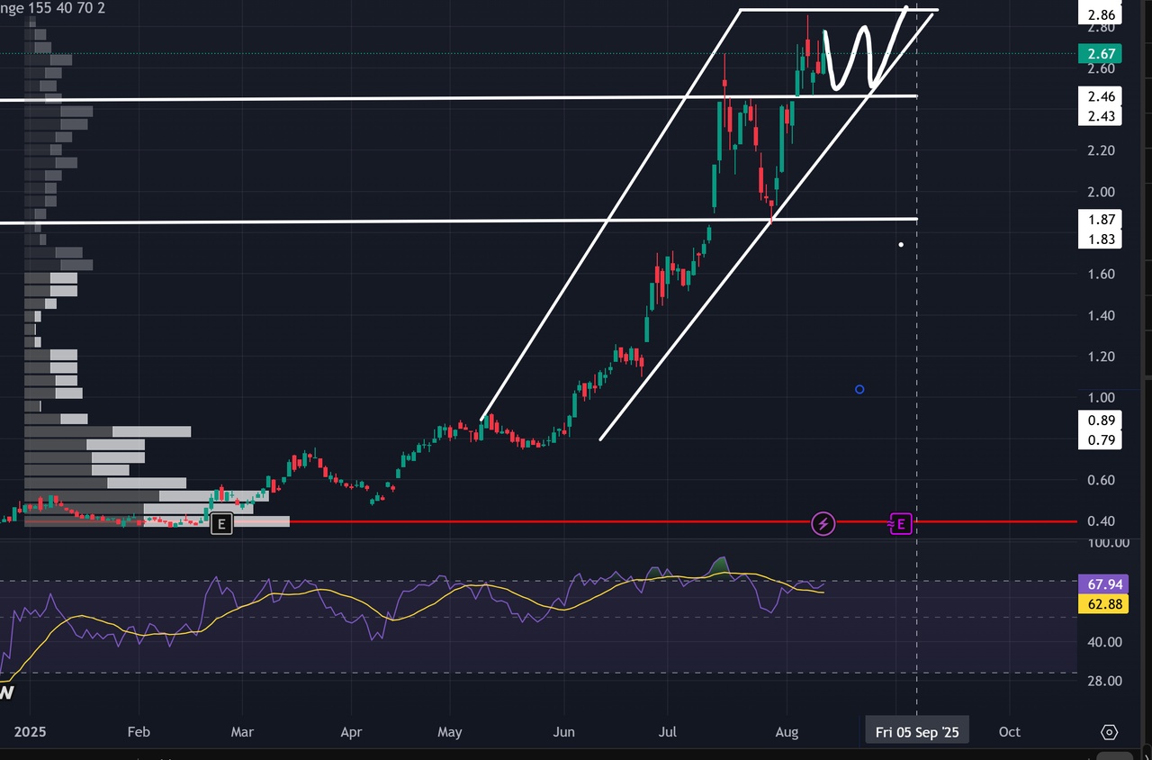Open chart settings with the hexagon gear icon
This screenshot has height=760, width=1152.
point(1109,732)
